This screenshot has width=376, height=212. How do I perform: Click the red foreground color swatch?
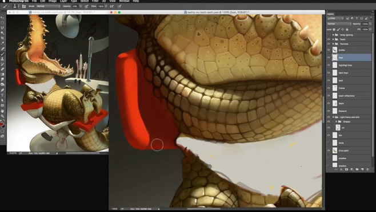tap(2, 124)
